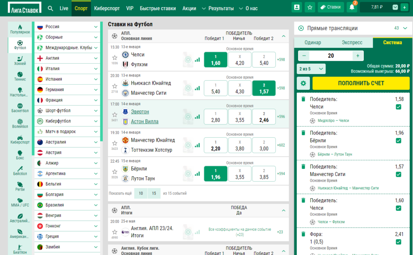
Task: Deselect Челси win odds 1,60
Action: coord(215,60)
